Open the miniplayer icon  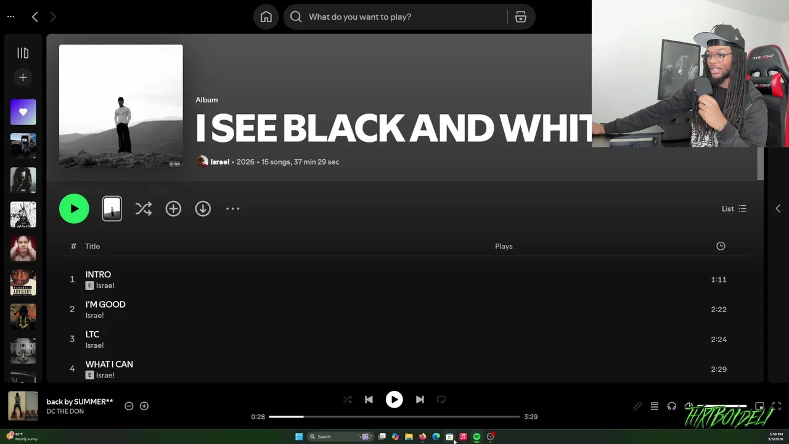(x=759, y=406)
